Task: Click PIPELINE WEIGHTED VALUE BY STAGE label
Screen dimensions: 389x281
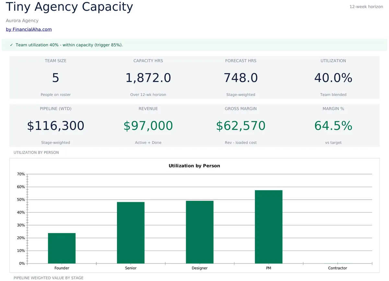Action: (x=49, y=278)
